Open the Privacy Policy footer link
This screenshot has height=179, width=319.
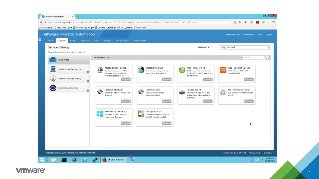(x=255, y=153)
